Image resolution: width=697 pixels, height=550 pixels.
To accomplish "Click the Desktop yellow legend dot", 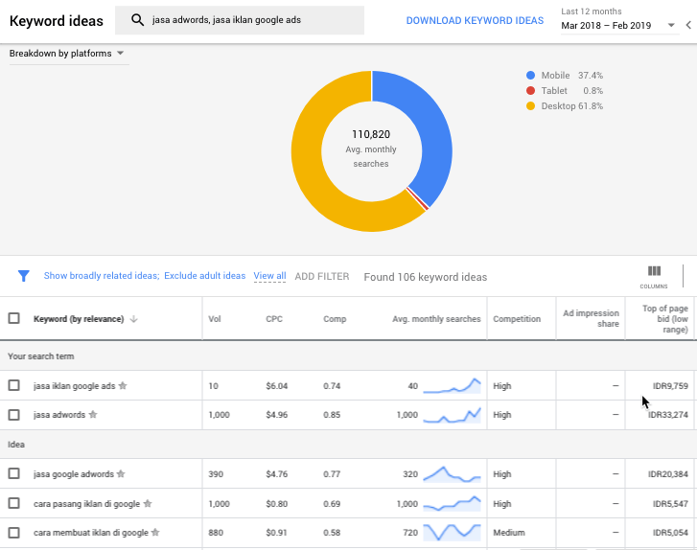I will 530,105.
